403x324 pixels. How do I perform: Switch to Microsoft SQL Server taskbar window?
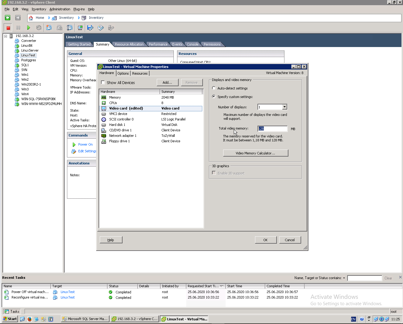pyautogui.click(x=85, y=319)
